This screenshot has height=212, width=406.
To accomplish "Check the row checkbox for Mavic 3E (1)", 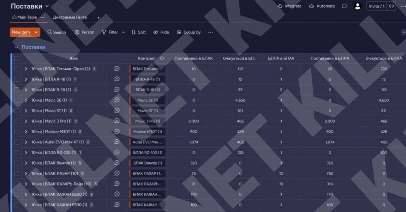I will click(17, 100).
